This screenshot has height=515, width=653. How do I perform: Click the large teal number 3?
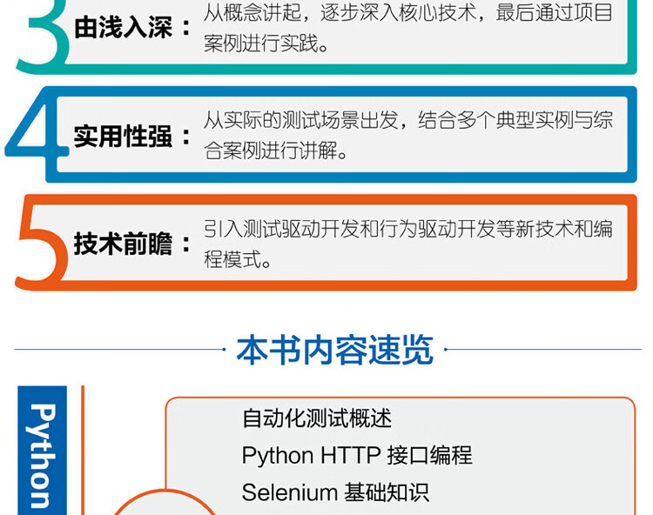(43, 37)
